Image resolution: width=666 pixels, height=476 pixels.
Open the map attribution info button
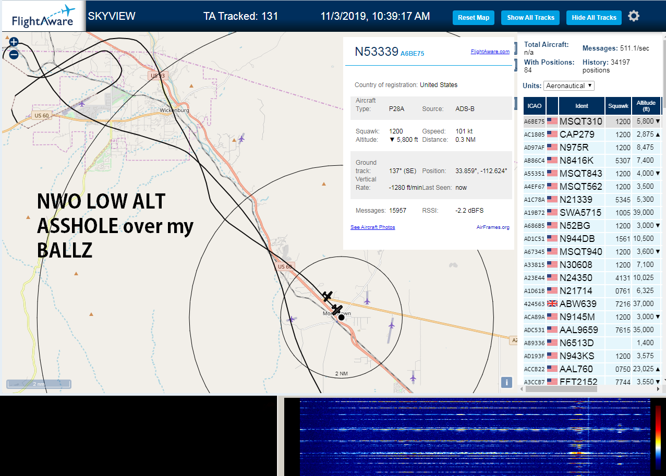coord(506,382)
